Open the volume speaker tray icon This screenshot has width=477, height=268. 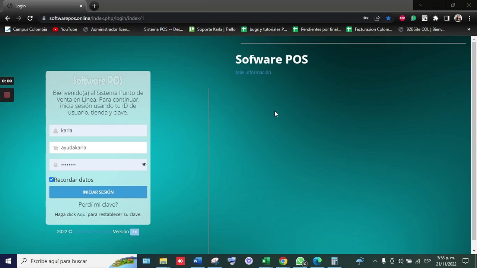click(400, 261)
